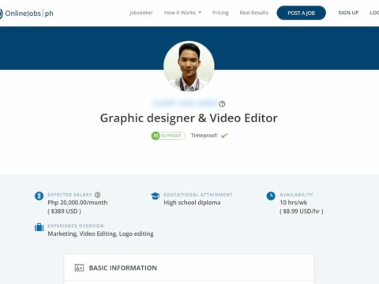Click the SIGN UP link
This screenshot has width=379, height=284.
pyautogui.click(x=348, y=13)
